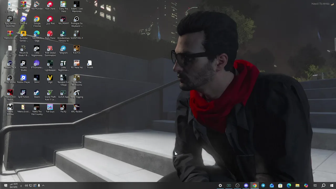The height and width of the screenshot is (189, 336).
Task: Select the FiveM desktop file icon
Action: [90, 65]
